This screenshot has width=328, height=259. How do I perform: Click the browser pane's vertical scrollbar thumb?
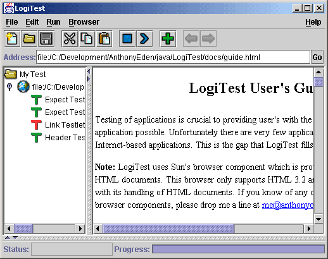319,82
